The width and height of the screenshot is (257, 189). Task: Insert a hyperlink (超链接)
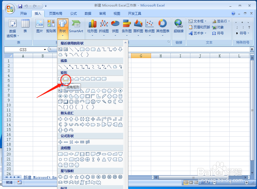tap(179, 26)
